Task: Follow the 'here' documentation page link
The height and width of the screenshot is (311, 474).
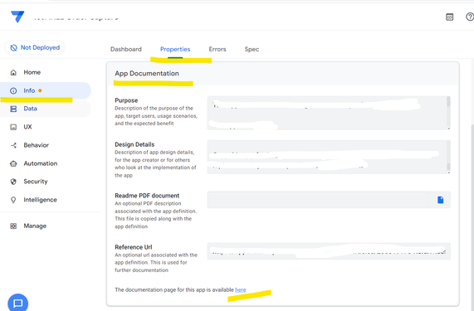Action: (x=241, y=290)
